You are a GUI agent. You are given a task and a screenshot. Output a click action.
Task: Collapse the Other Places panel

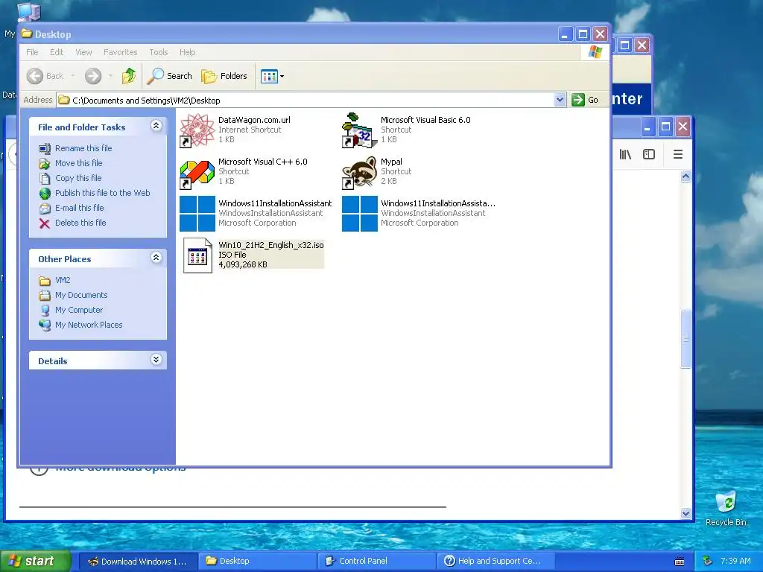pos(156,257)
